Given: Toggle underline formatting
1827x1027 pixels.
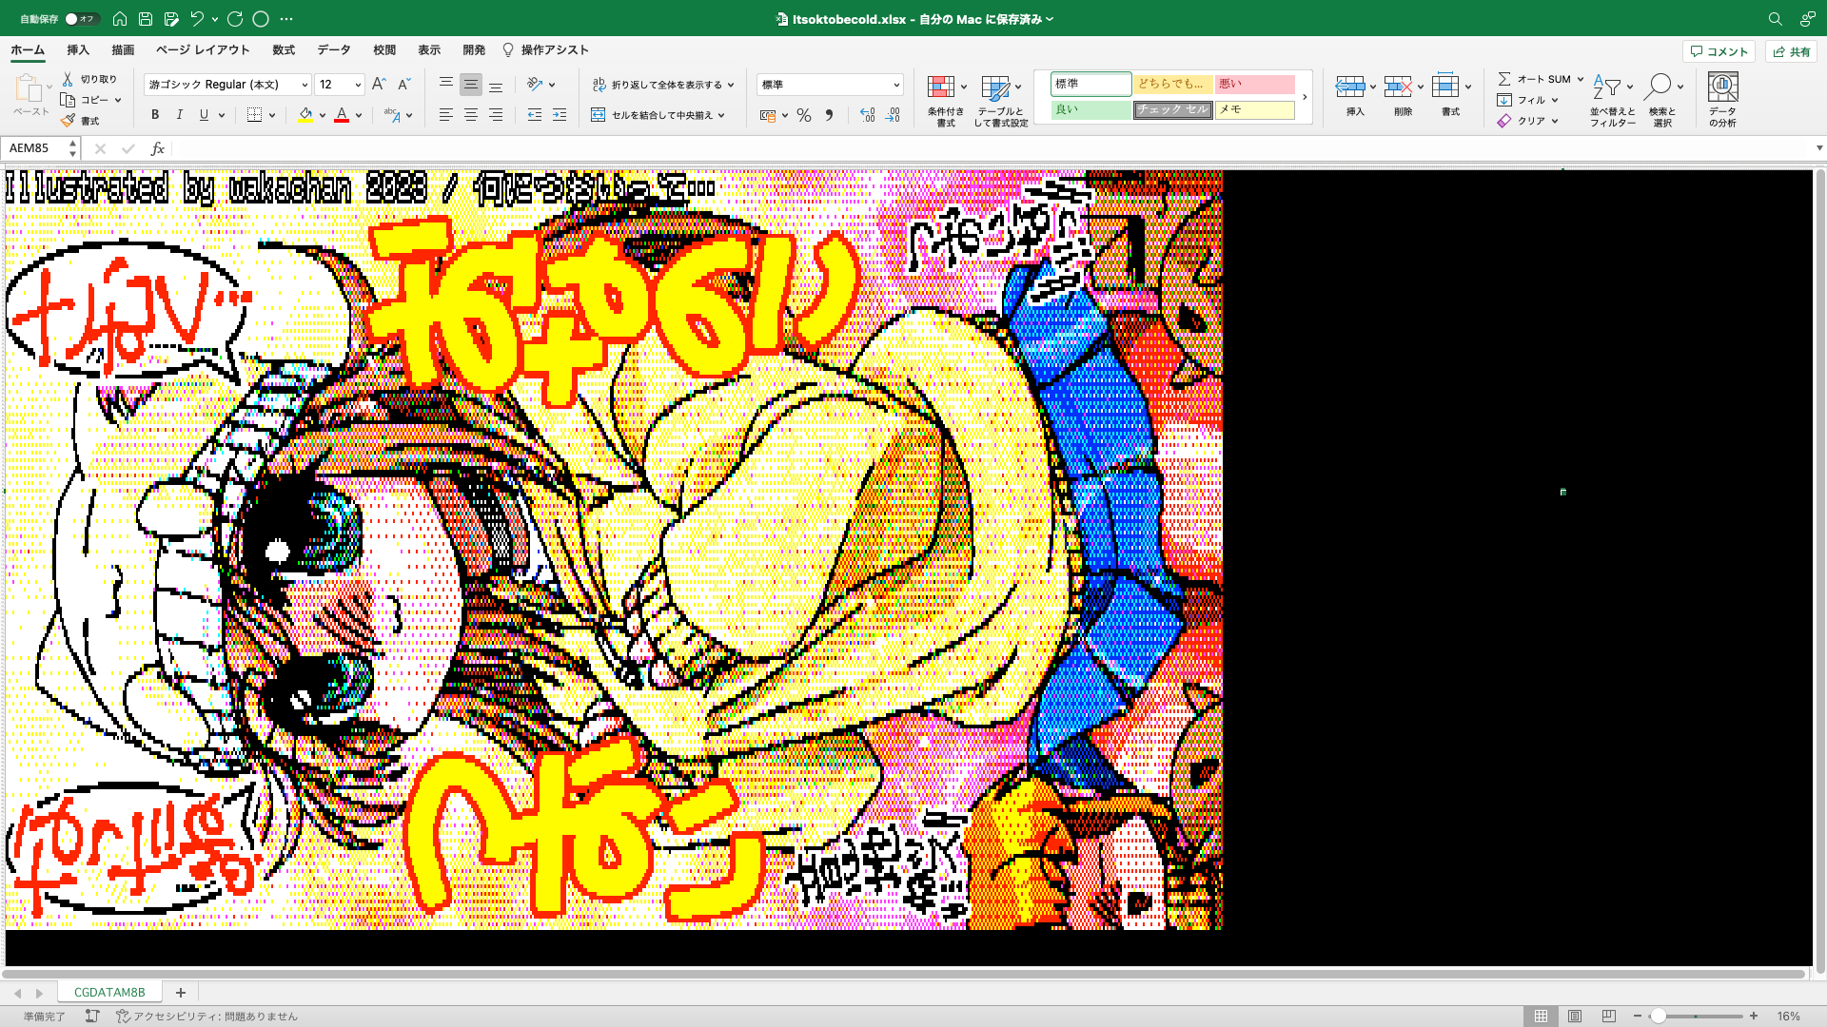Looking at the screenshot, I should click(204, 115).
